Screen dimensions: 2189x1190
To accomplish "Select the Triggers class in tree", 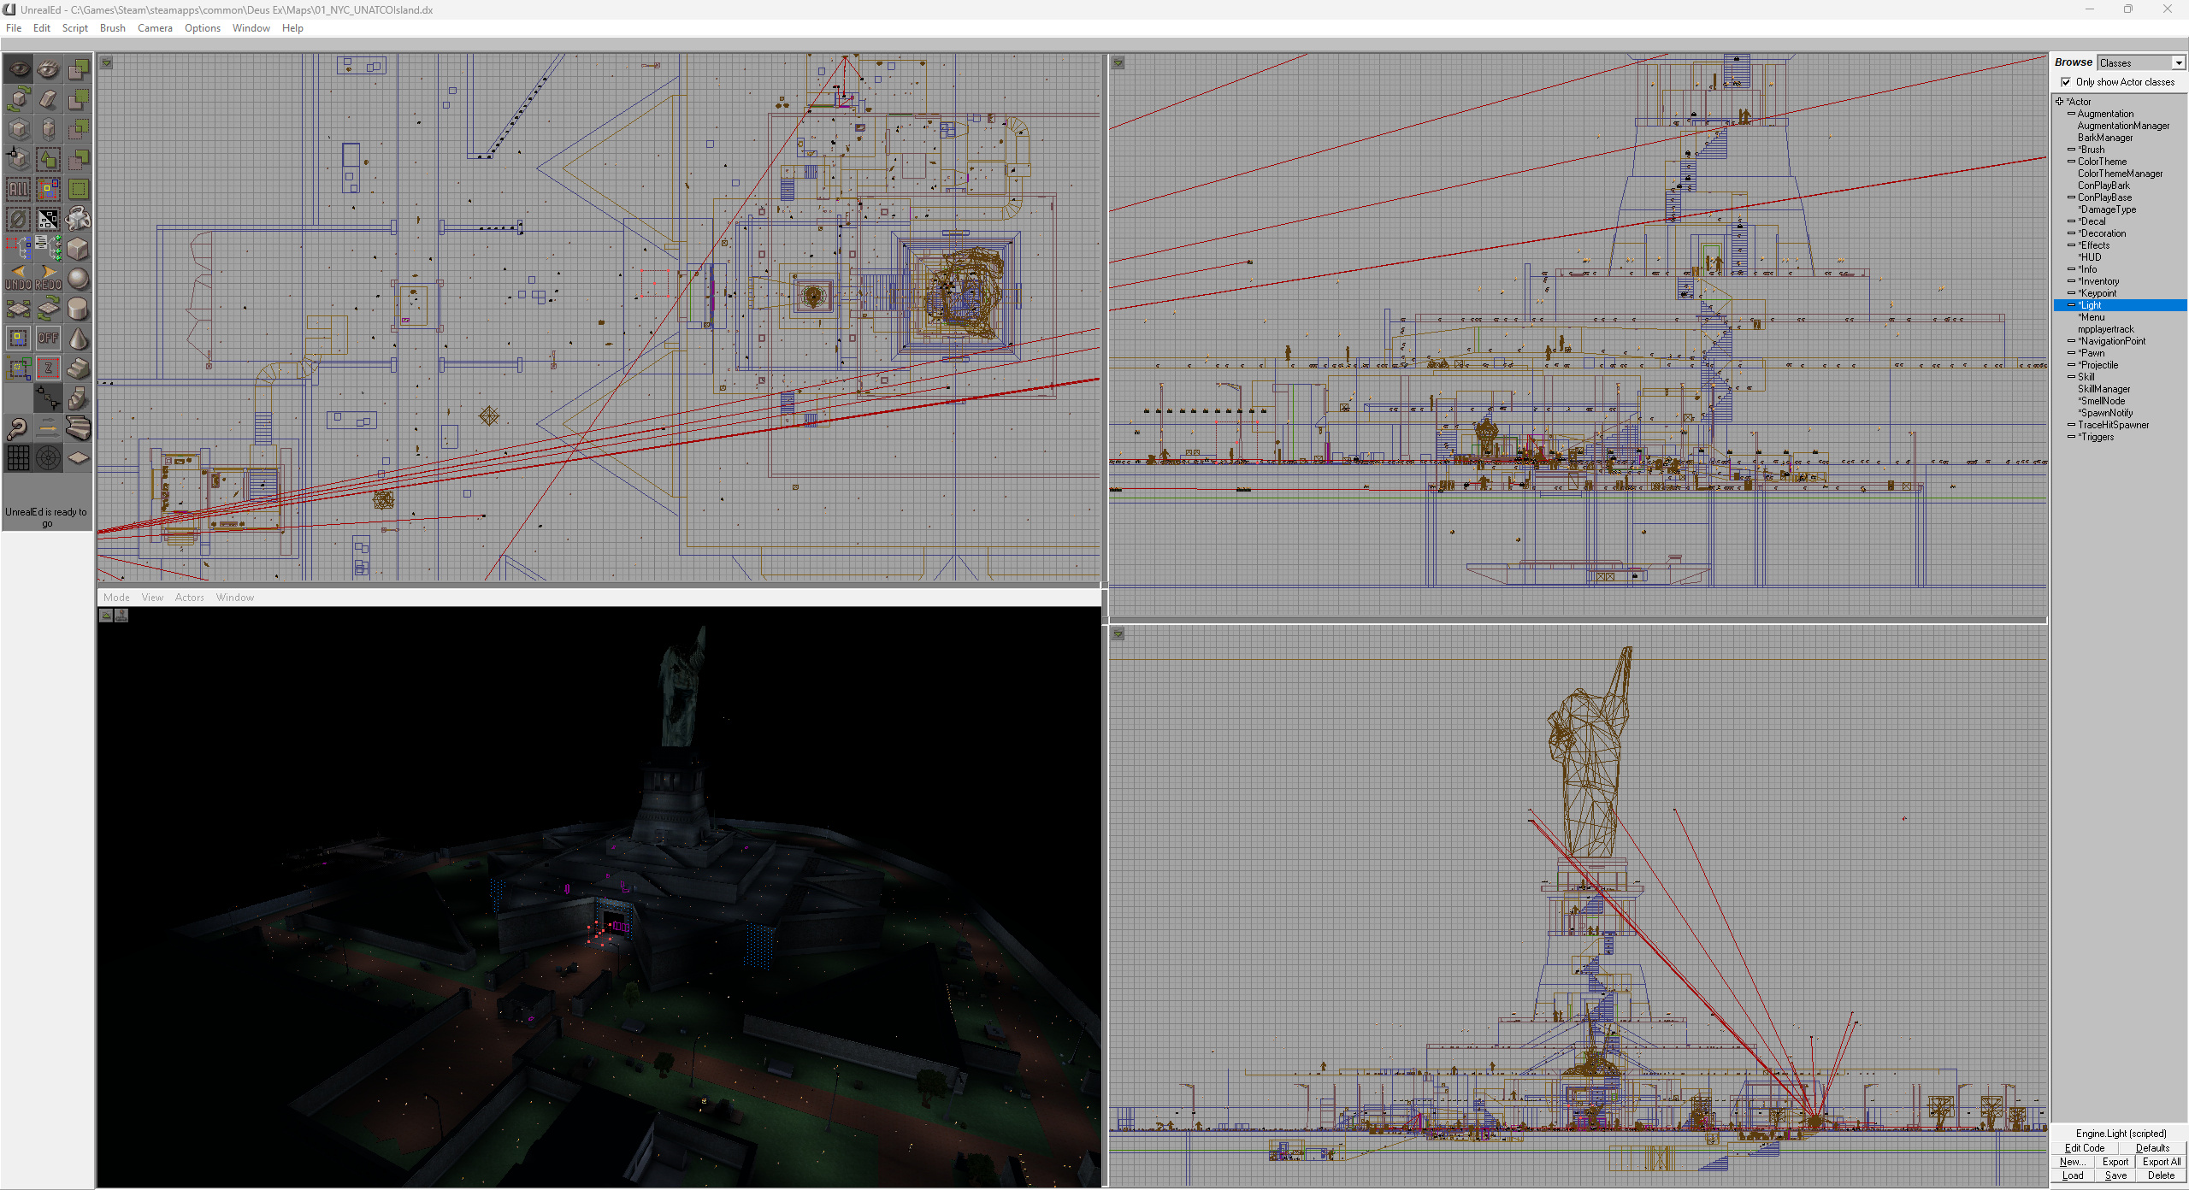I will [2097, 437].
